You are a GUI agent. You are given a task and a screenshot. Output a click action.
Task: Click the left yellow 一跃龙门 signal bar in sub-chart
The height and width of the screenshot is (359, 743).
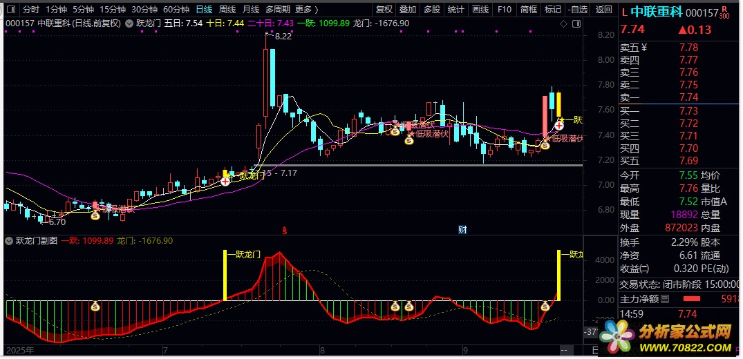coord(225,275)
